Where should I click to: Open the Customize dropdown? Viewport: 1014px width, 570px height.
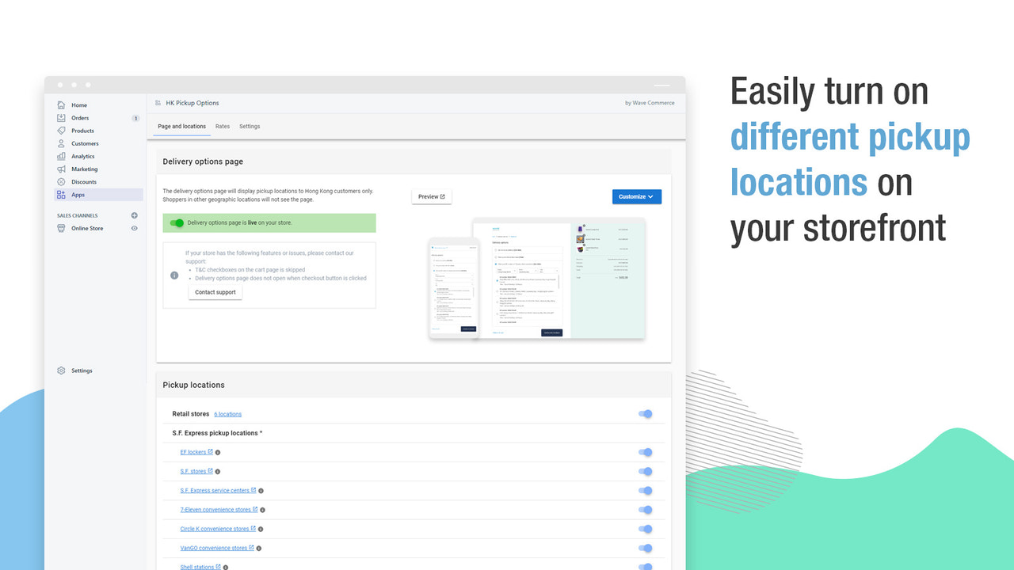pos(636,196)
